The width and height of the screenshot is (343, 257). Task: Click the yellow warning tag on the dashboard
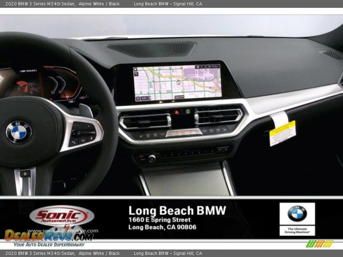click(x=282, y=133)
